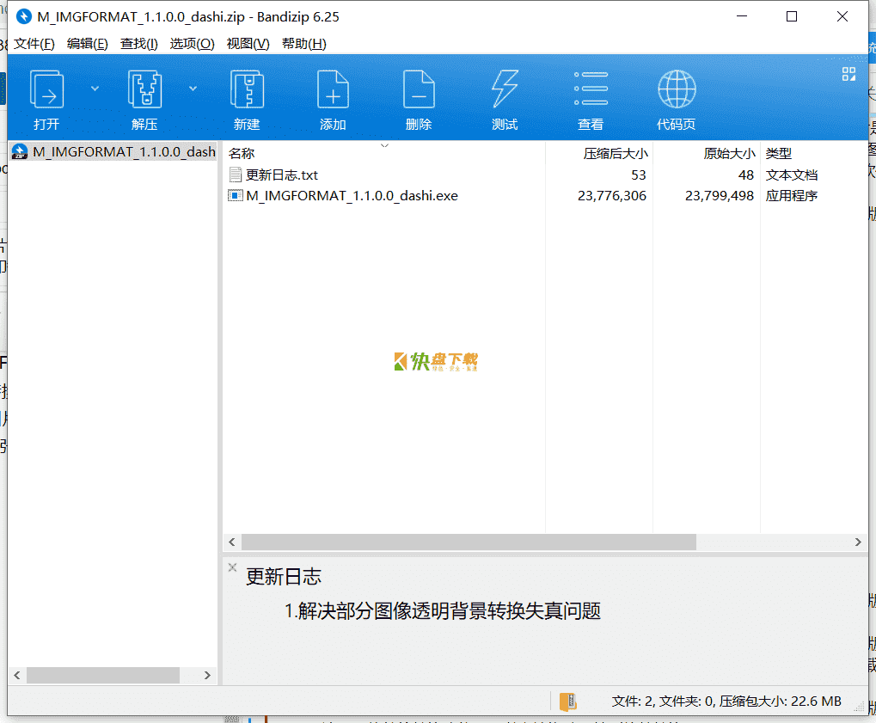The image size is (876, 723).
Task: Click the 23,776,306 compressed size cell
Action: [612, 196]
